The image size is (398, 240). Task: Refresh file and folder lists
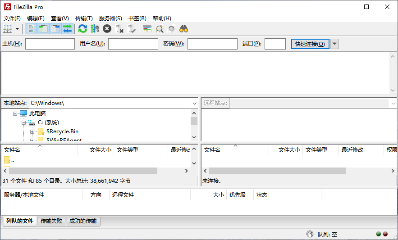82,29
